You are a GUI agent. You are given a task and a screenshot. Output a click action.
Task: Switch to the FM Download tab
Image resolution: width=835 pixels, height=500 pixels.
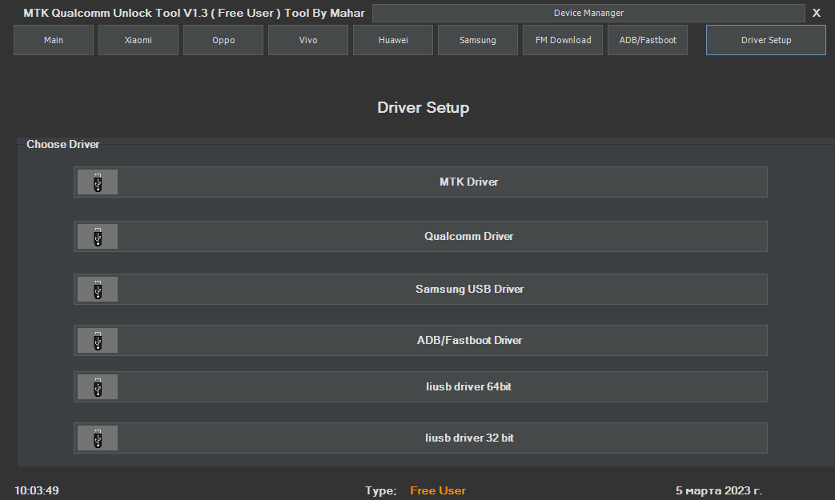click(x=563, y=40)
